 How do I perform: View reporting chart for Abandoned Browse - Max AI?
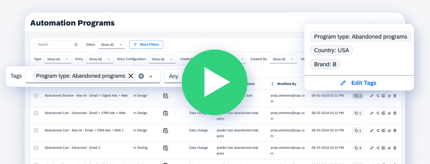[x=389, y=96]
